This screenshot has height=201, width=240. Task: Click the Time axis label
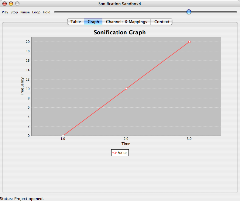point(126,144)
